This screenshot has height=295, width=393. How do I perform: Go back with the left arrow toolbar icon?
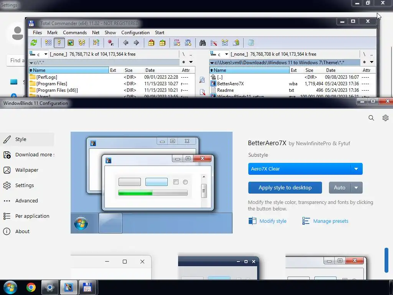click(125, 43)
